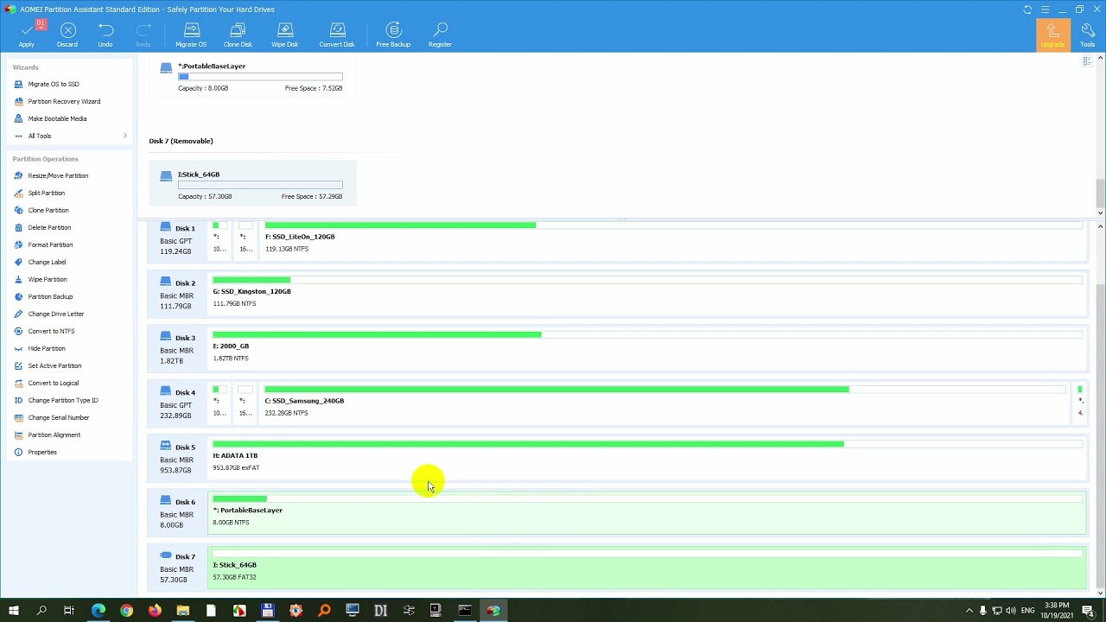Viewport: 1106px width, 622px height.
Task: Open Convert Disk tool
Action: pos(337,35)
